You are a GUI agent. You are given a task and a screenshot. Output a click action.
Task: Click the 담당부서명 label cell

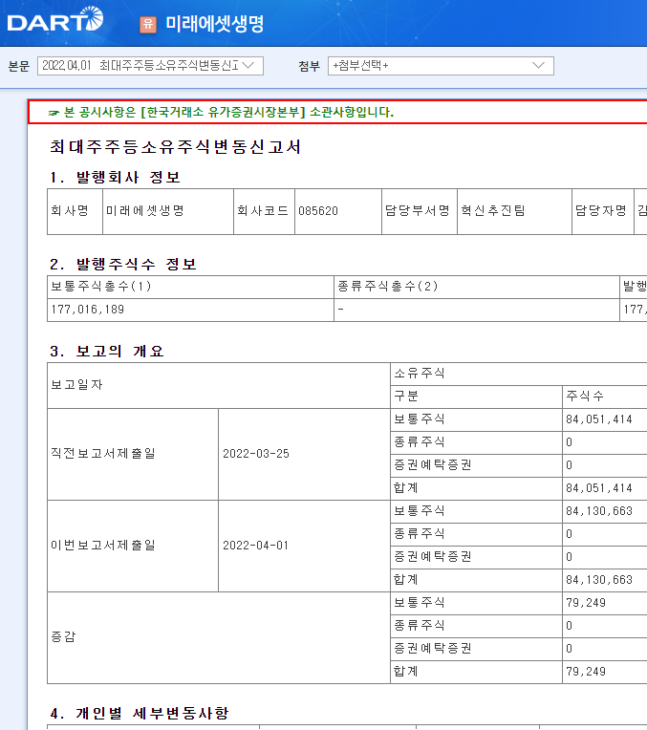point(420,211)
